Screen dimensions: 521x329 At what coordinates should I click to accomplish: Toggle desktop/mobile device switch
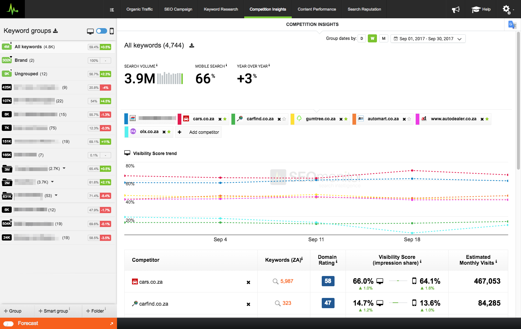(x=101, y=31)
